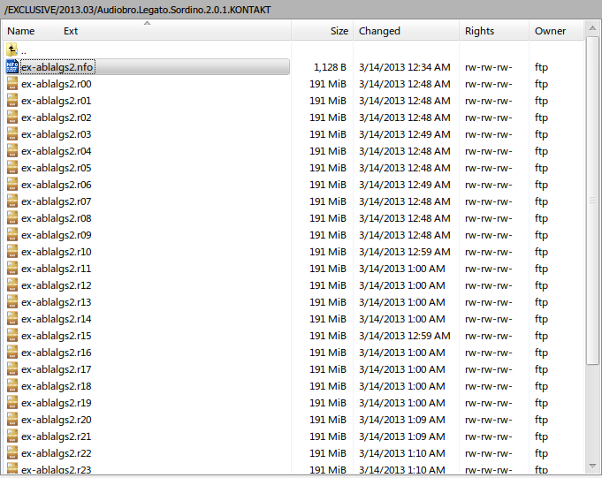Click the archive icon of ex-ablalgs2.r09
This screenshot has height=478, width=602.
coord(11,235)
